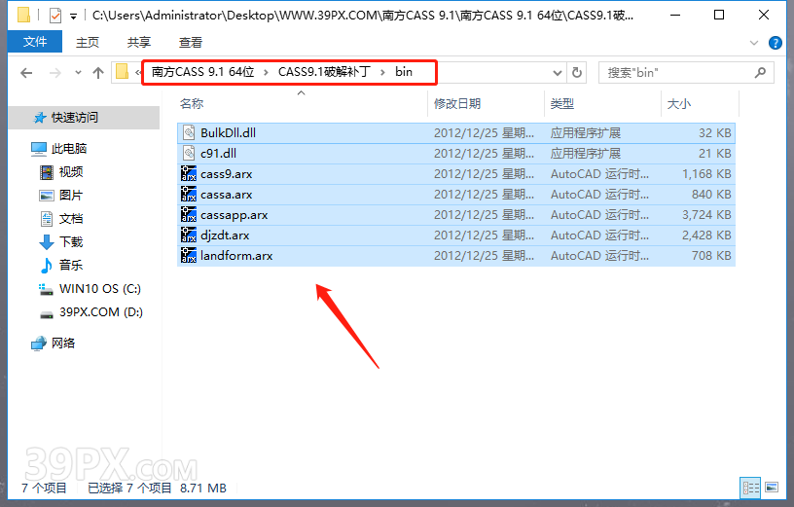Open the 视频 folder
This screenshot has height=507, width=794.
[x=71, y=171]
